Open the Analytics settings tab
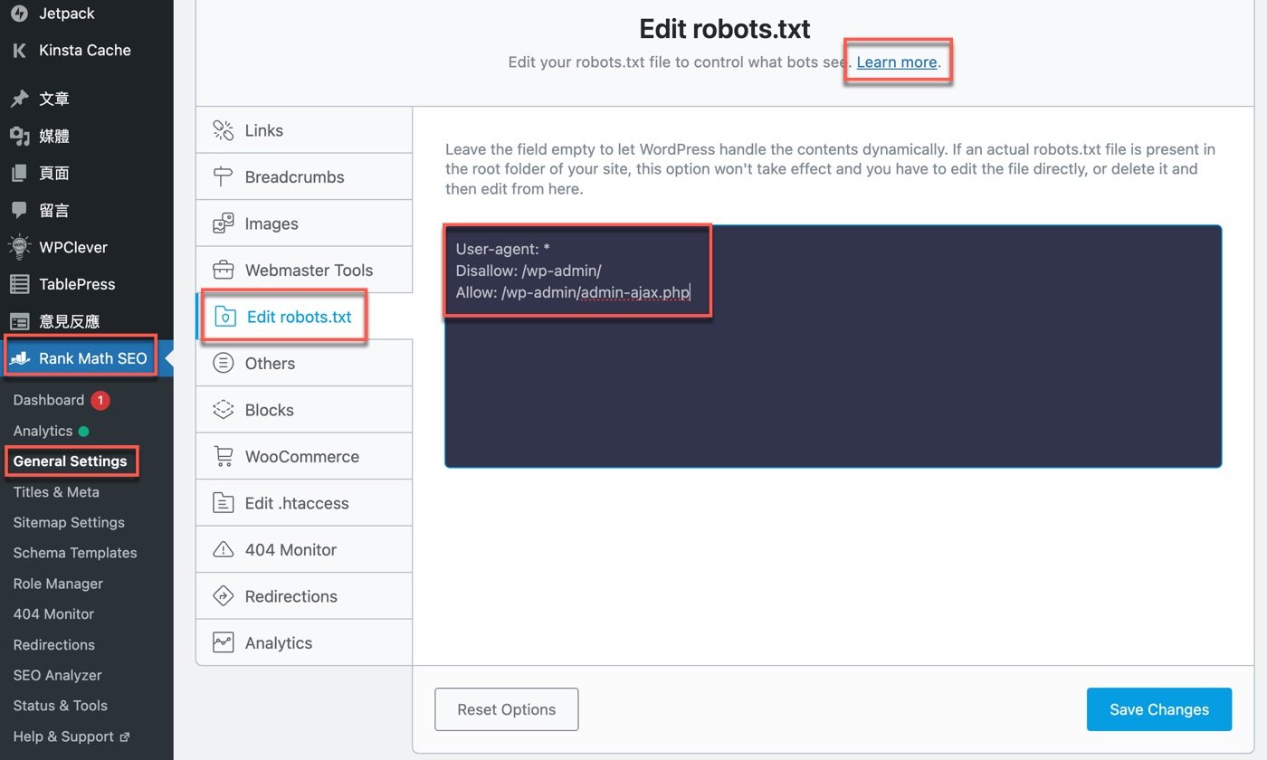This screenshot has width=1267, height=760. pos(304,642)
